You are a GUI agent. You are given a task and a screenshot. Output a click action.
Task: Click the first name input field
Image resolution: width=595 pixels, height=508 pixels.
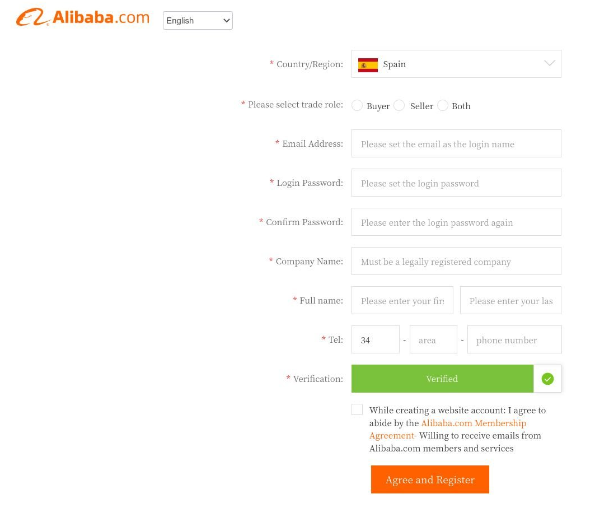pyautogui.click(x=402, y=301)
